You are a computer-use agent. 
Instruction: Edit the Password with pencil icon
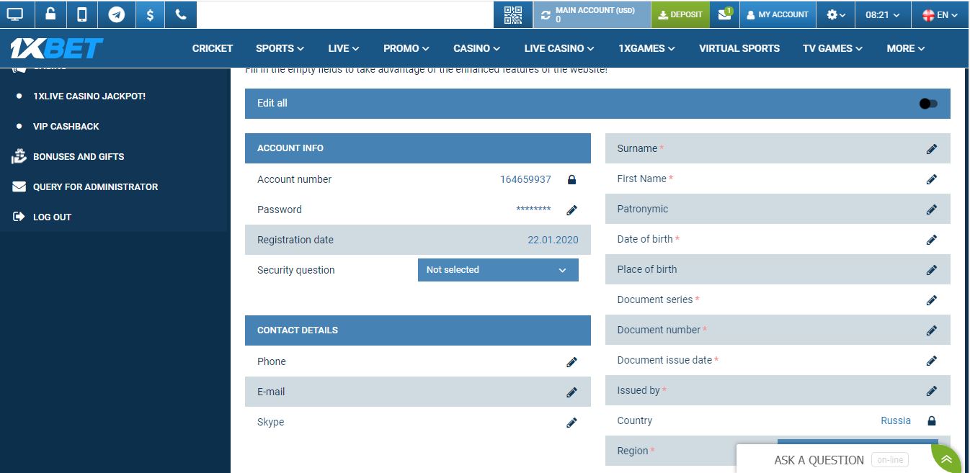click(571, 210)
